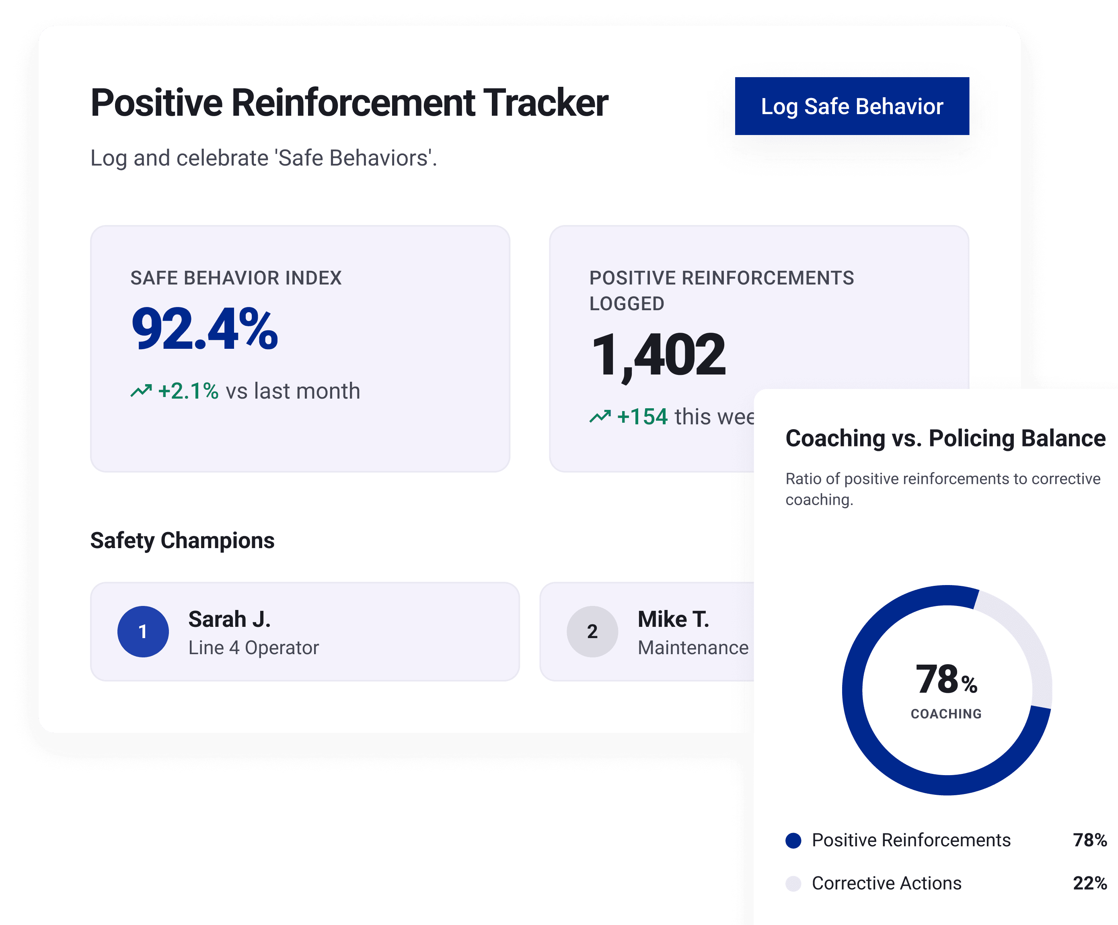Open the Positive Reinforcements Logged card
Screen dimensions: 1118x925
(652, 348)
